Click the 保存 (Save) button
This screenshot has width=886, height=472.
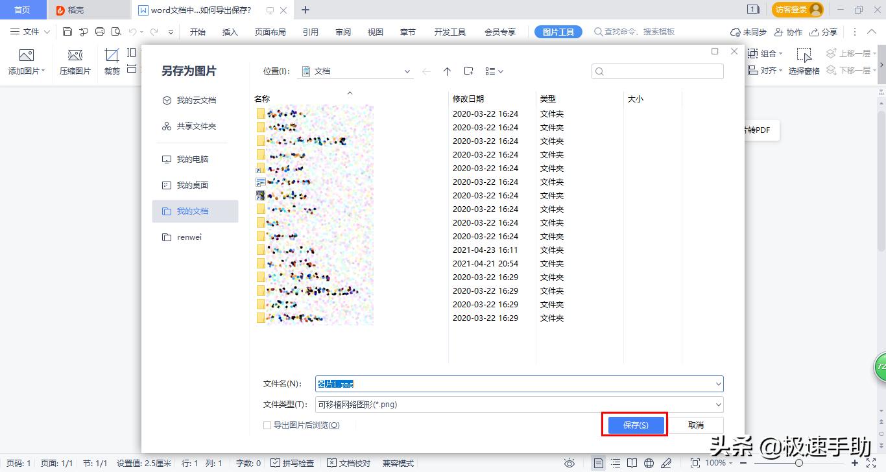click(x=634, y=425)
